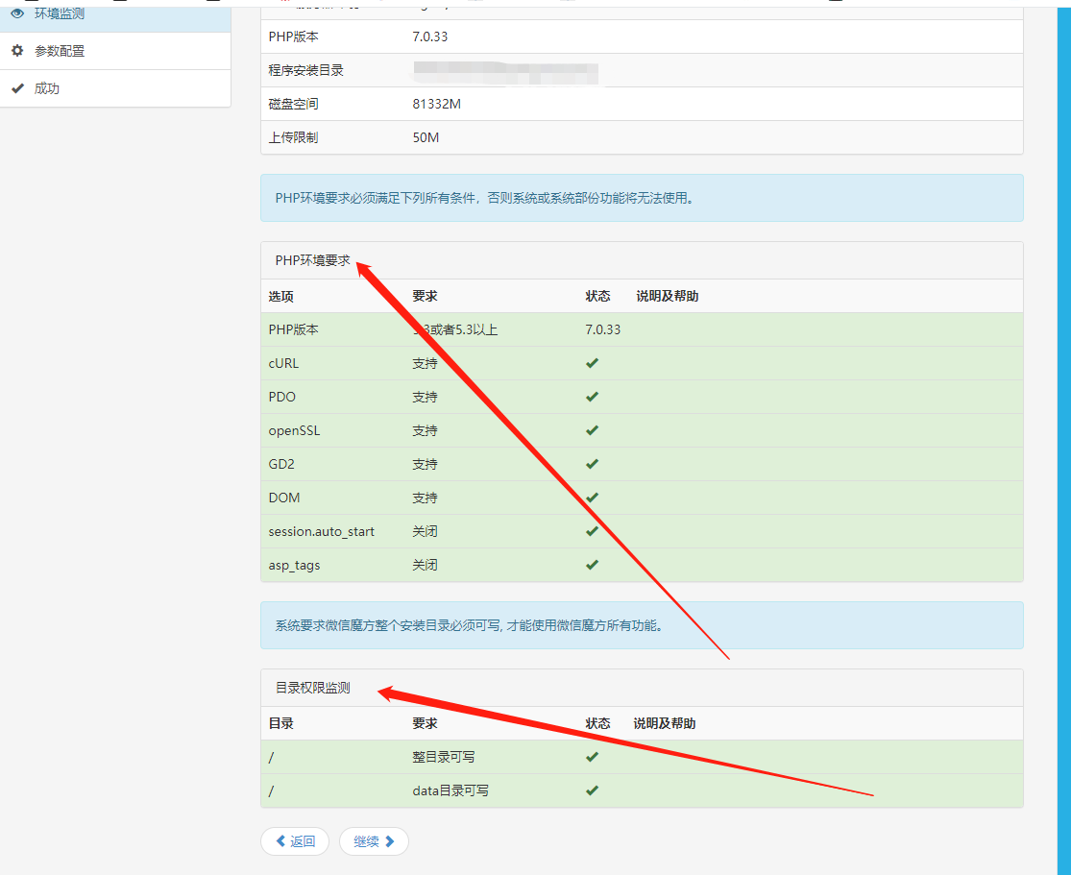Screen dimensions: 1071x875
Task: Click the 选项 column header
Action: 280,297
